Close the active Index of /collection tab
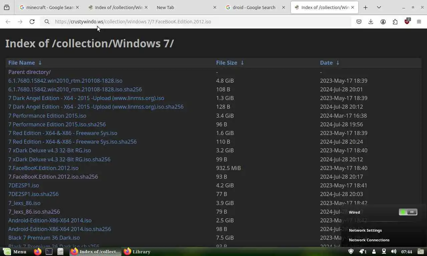Image resolution: width=427 pixels, height=256 pixels. point(353,7)
